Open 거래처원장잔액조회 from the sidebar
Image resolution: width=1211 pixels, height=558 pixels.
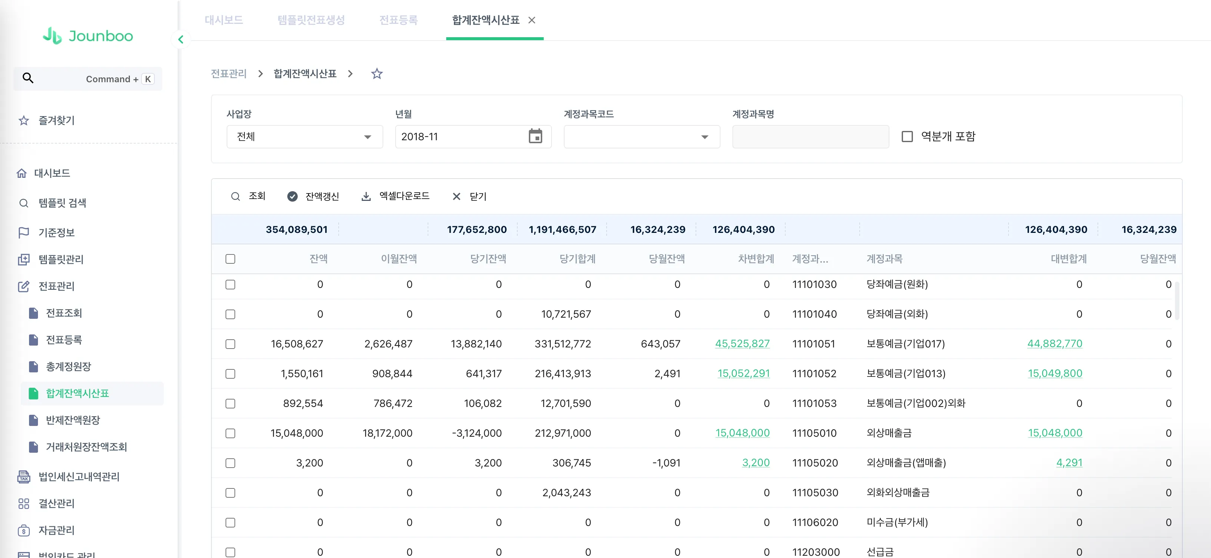(86, 447)
